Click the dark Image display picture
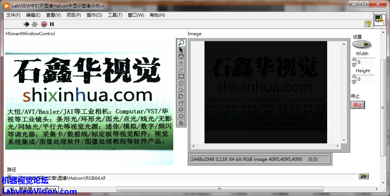This screenshot has width=390, height=196. click(265, 92)
